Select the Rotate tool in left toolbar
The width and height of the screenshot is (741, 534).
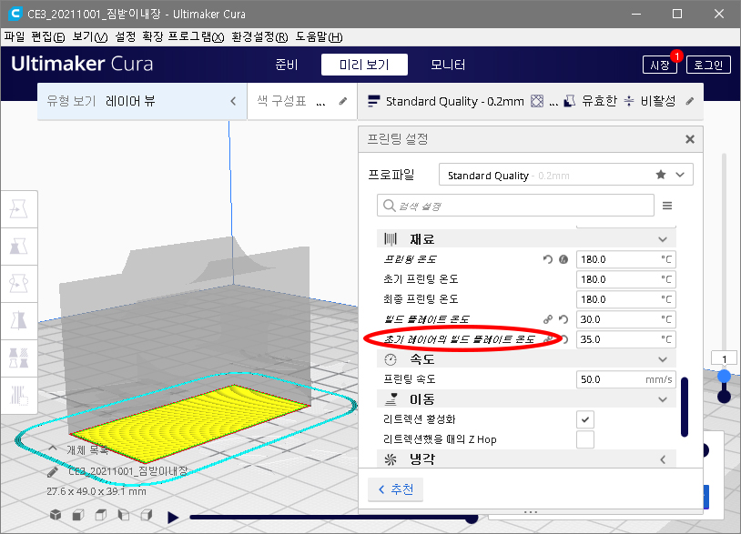[x=19, y=283]
